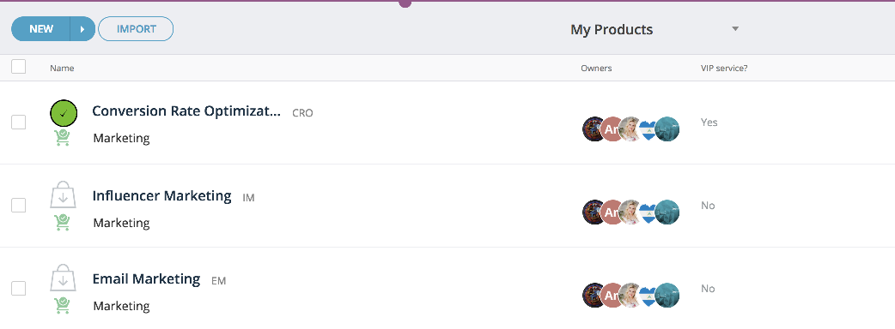
Task: Click the shopping bag icon beside Email Marketing
Action: point(63,278)
